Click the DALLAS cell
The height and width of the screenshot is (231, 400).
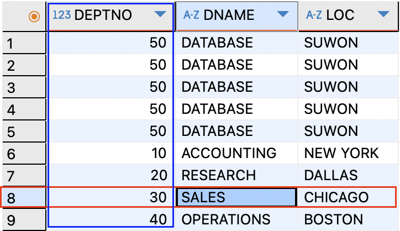pos(348,175)
